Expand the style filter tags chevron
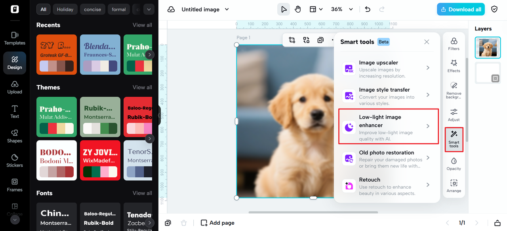 [149, 9]
